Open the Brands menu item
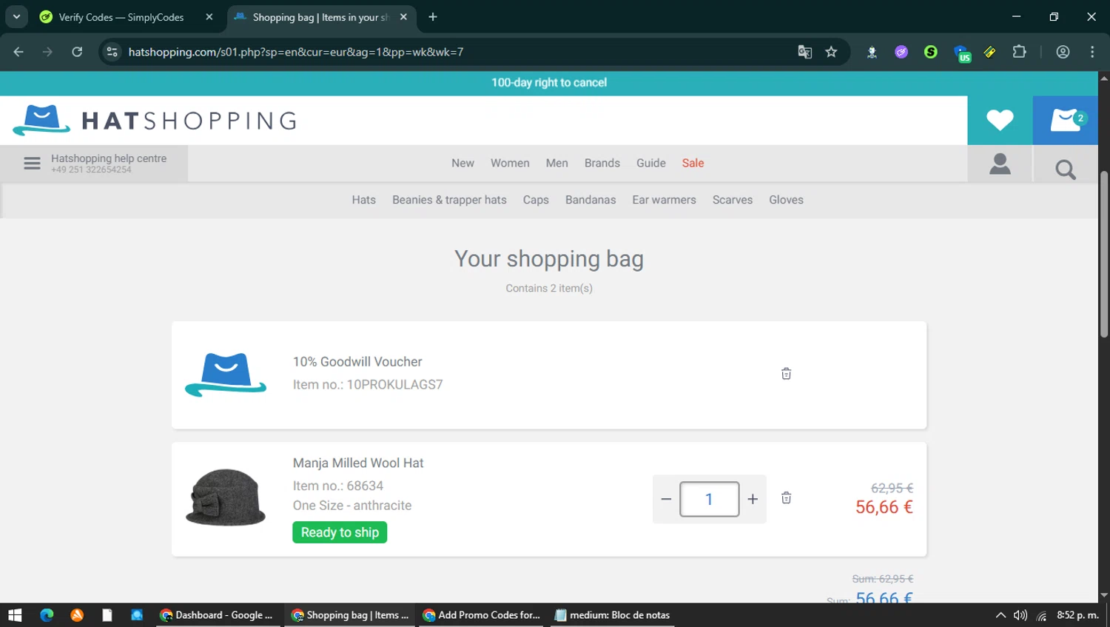This screenshot has height=627, width=1110. [602, 163]
